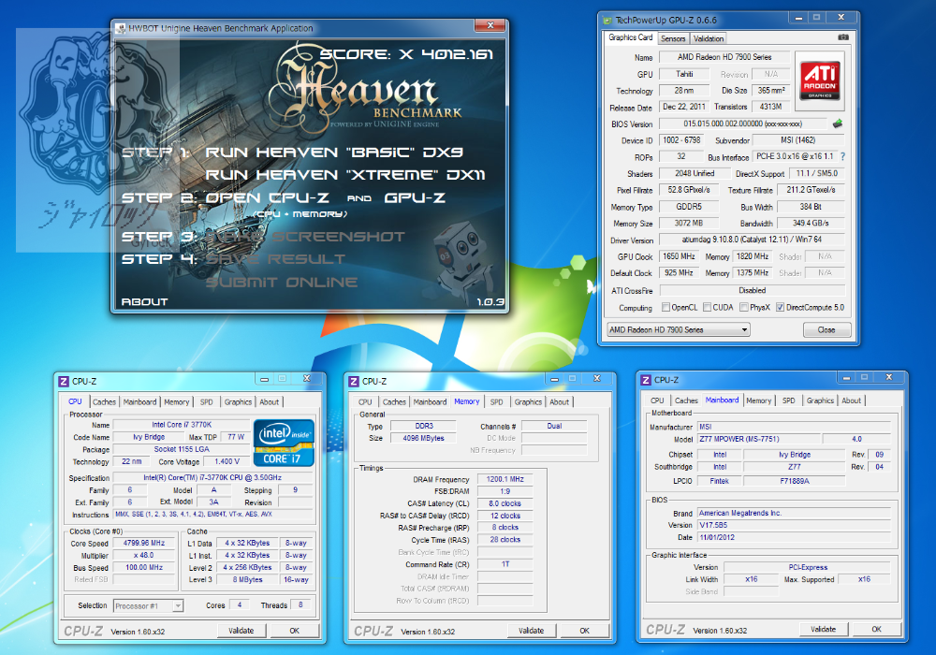Click ABOUT in the Heaven benchmark window

coord(144,302)
